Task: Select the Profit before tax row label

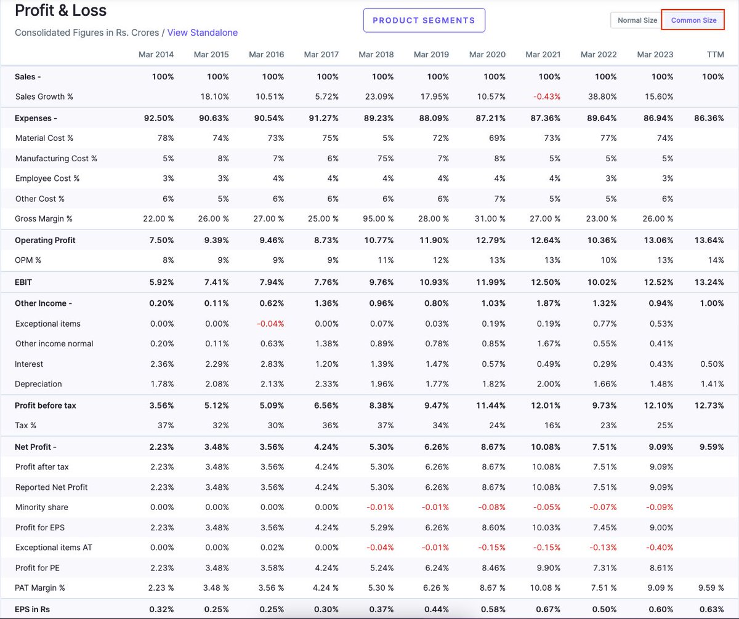Action: (46, 406)
